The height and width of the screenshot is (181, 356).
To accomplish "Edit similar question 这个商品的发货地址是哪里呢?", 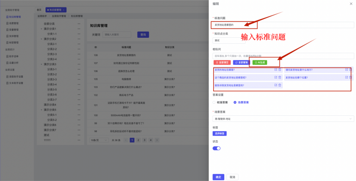I will coord(275,78).
